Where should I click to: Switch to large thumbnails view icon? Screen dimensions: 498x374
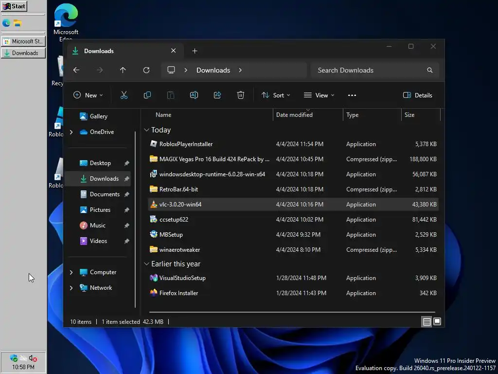click(437, 321)
